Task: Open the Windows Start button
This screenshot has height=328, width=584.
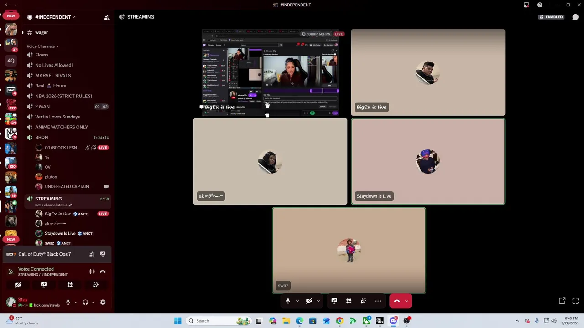Action: click(177, 321)
